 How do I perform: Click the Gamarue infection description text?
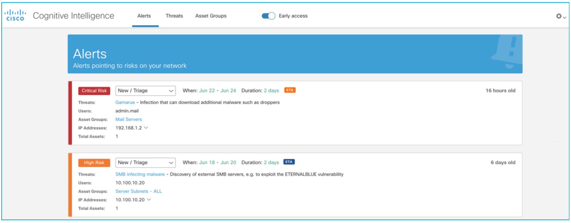[210, 102]
